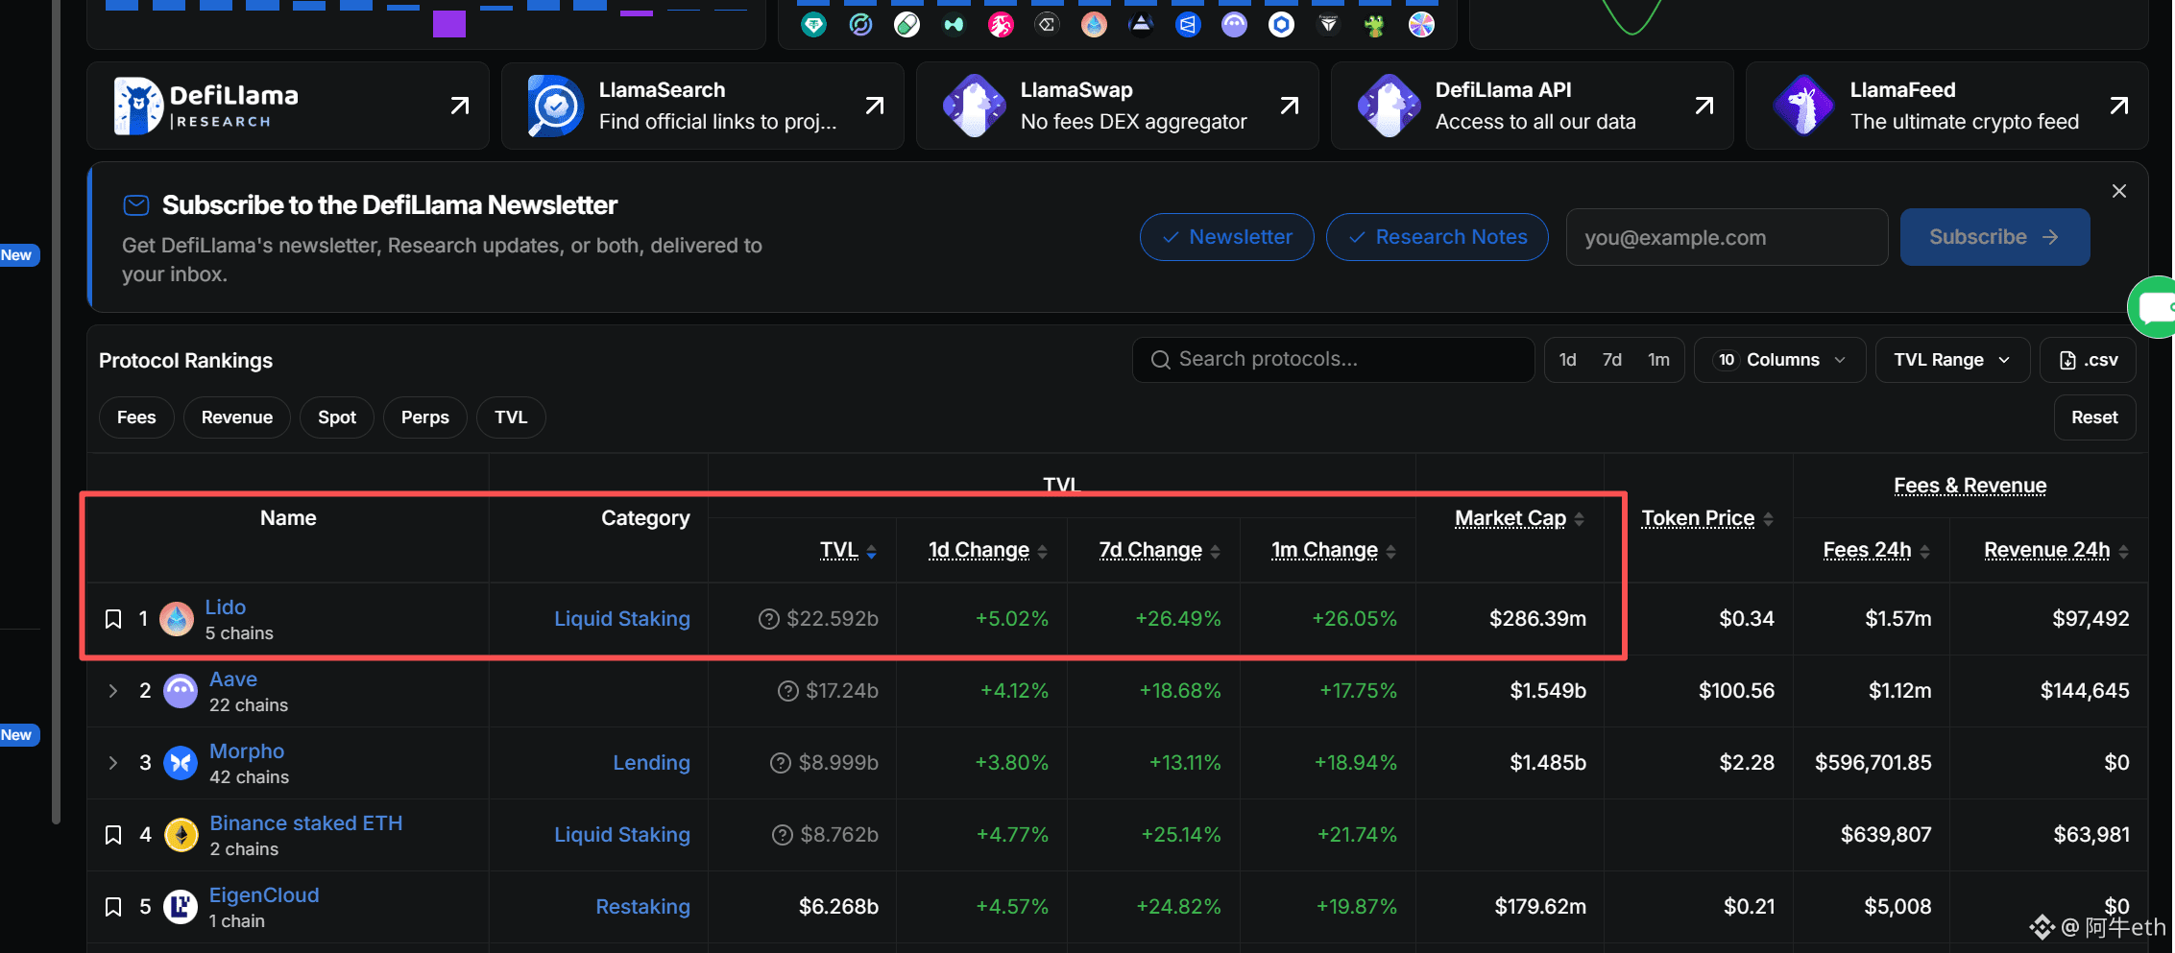Toggle the Research Notes subscription option
Viewport: 2175px width, 953px height.
click(1438, 237)
